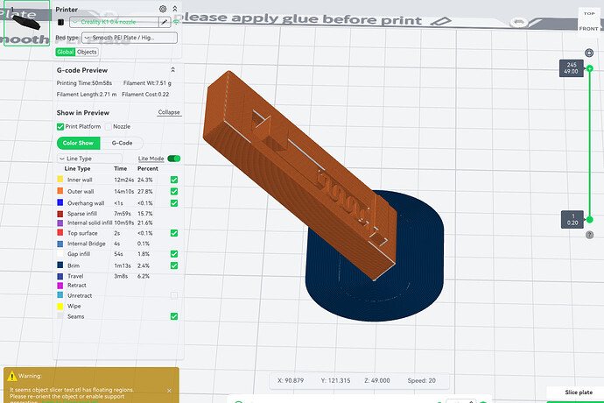Collapse the G-code Preview panel
Viewport: 604px width, 403px height.
pos(172,69)
